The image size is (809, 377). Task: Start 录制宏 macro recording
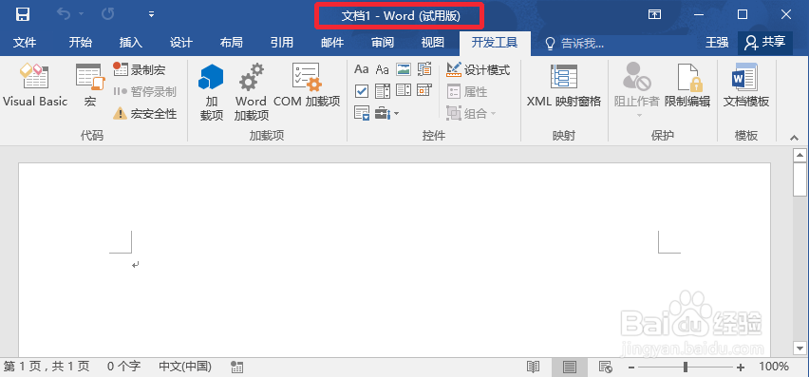140,69
